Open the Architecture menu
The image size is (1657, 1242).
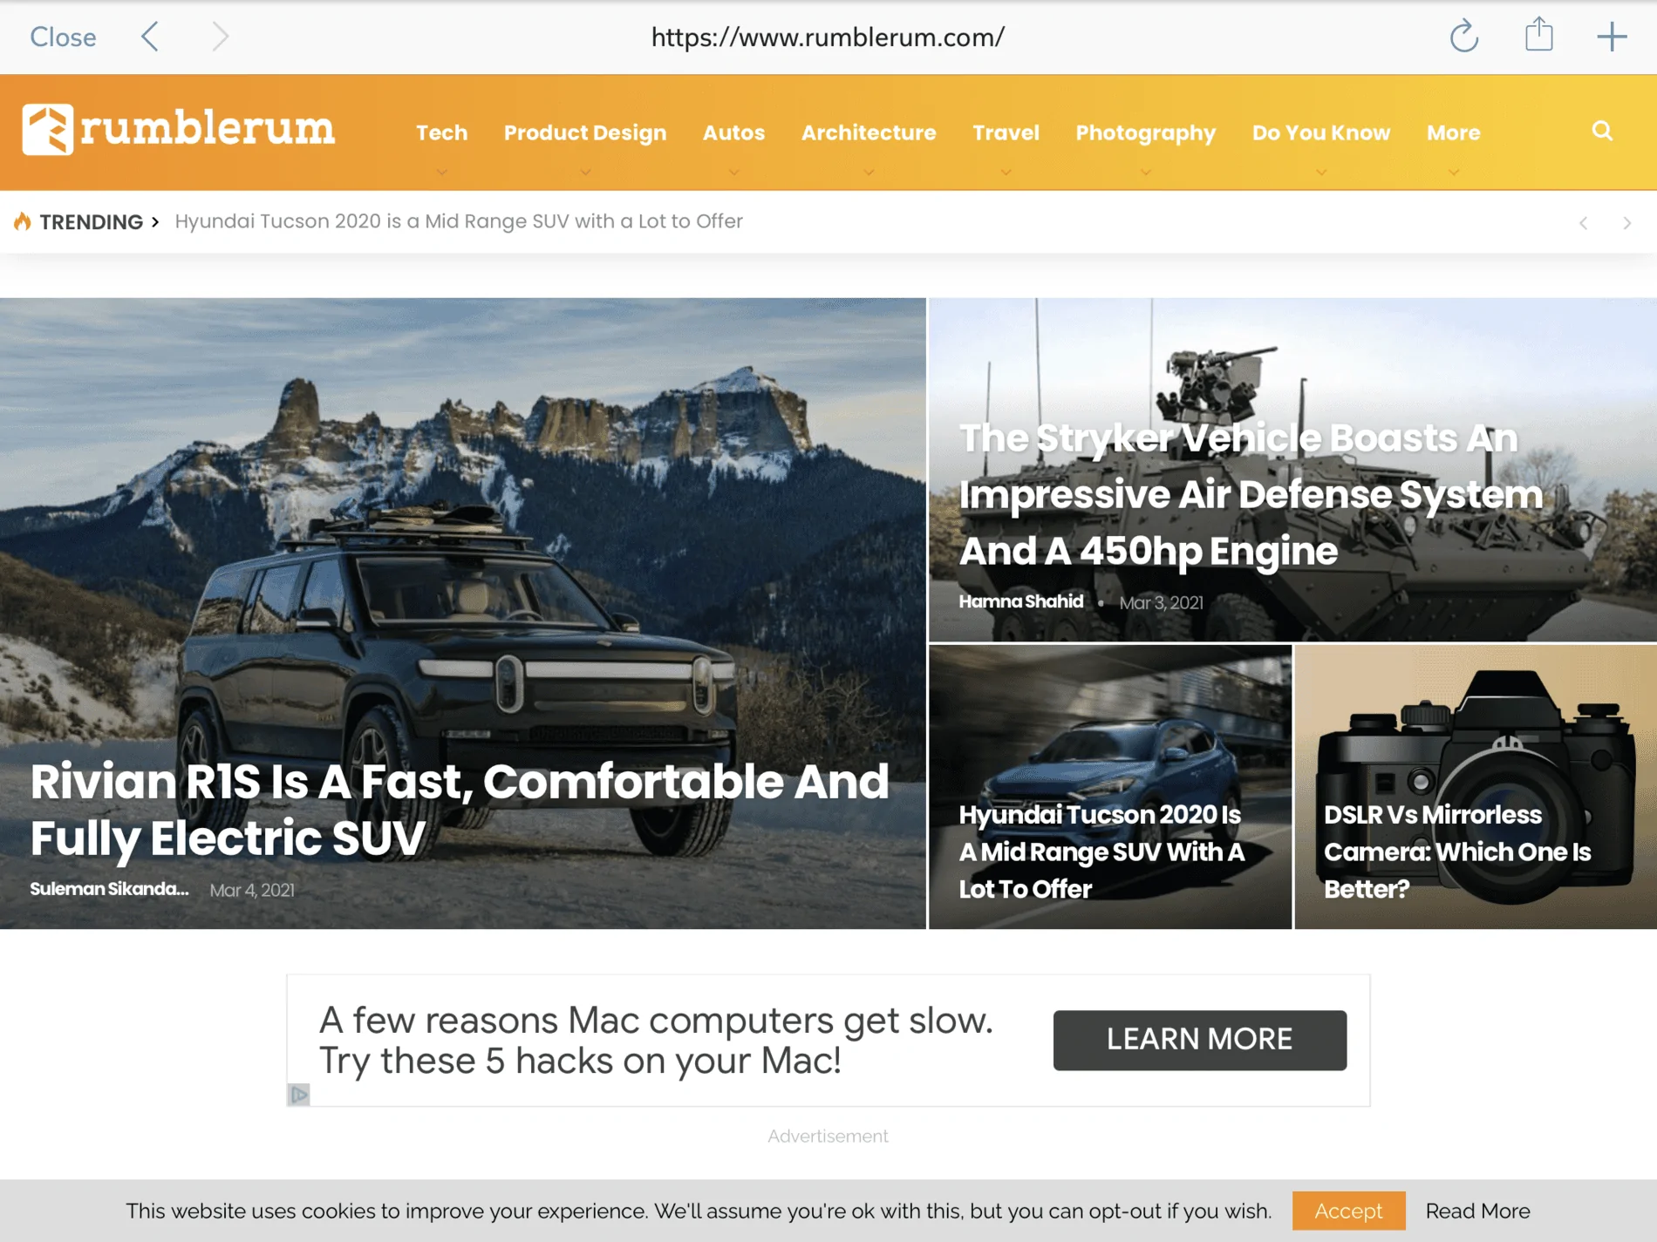pos(869,132)
